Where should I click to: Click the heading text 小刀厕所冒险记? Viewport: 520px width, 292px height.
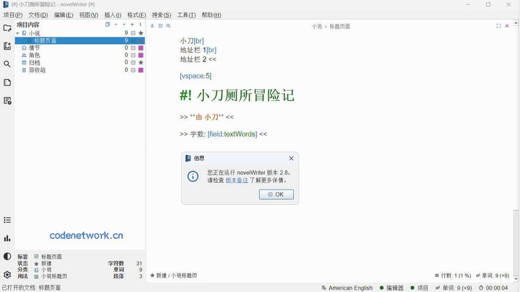pos(245,95)
